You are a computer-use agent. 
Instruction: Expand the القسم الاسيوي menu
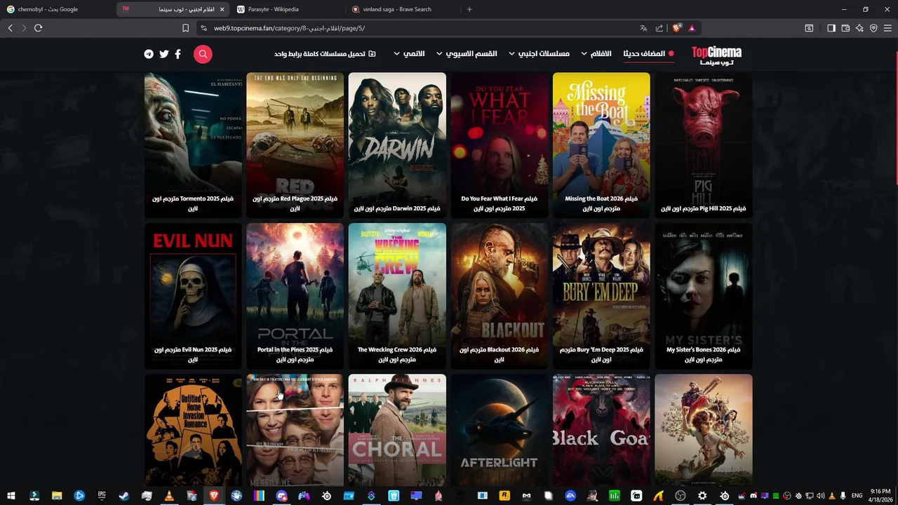467,54
